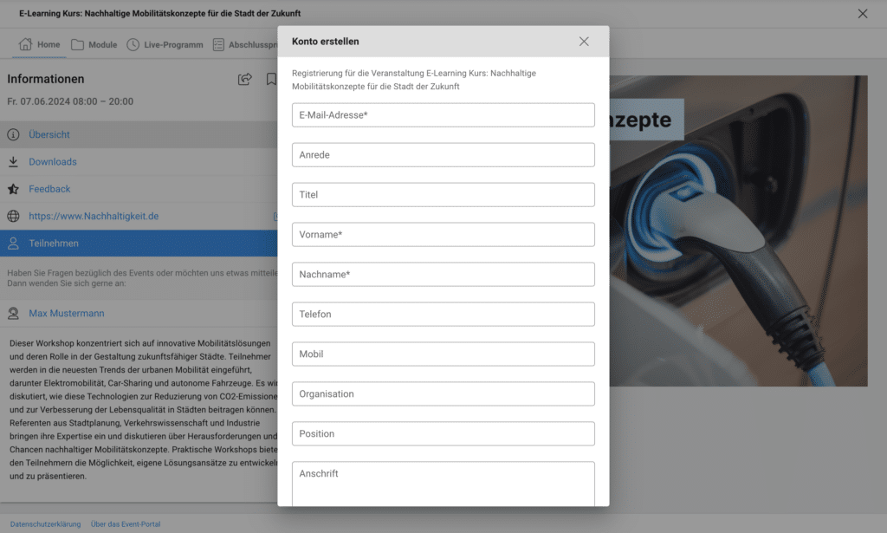Click into the Vorname input field
Viewport: 887px width, 533px height.
(x=443, y=235)
